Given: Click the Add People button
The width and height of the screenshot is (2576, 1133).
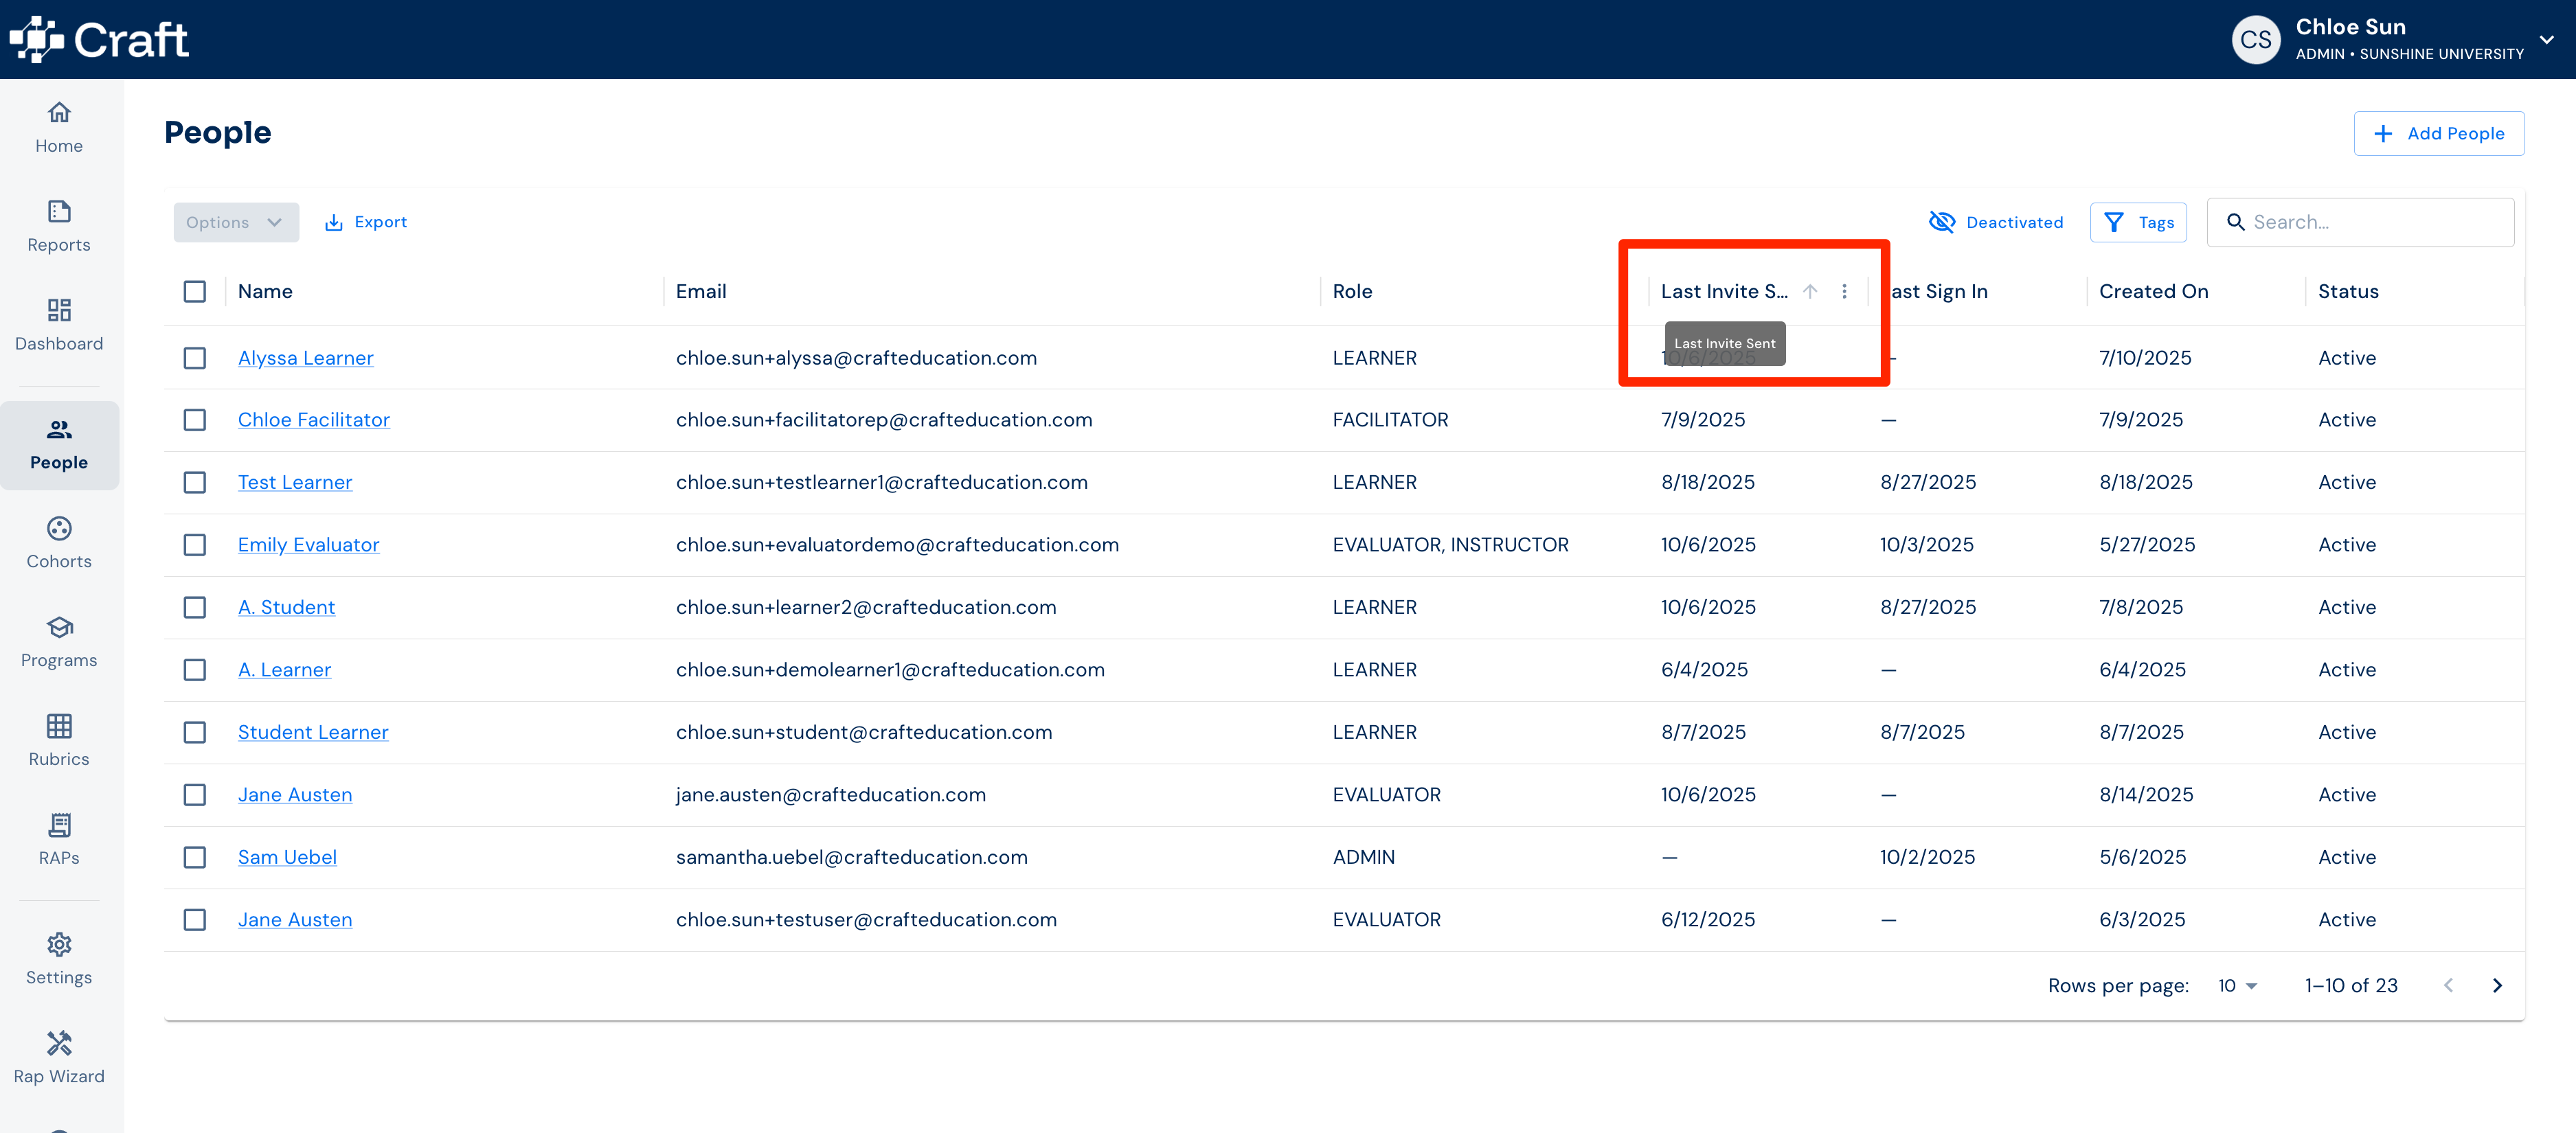Looking at the screenshot, I should pyautogui.click(x=2438, y=133).
